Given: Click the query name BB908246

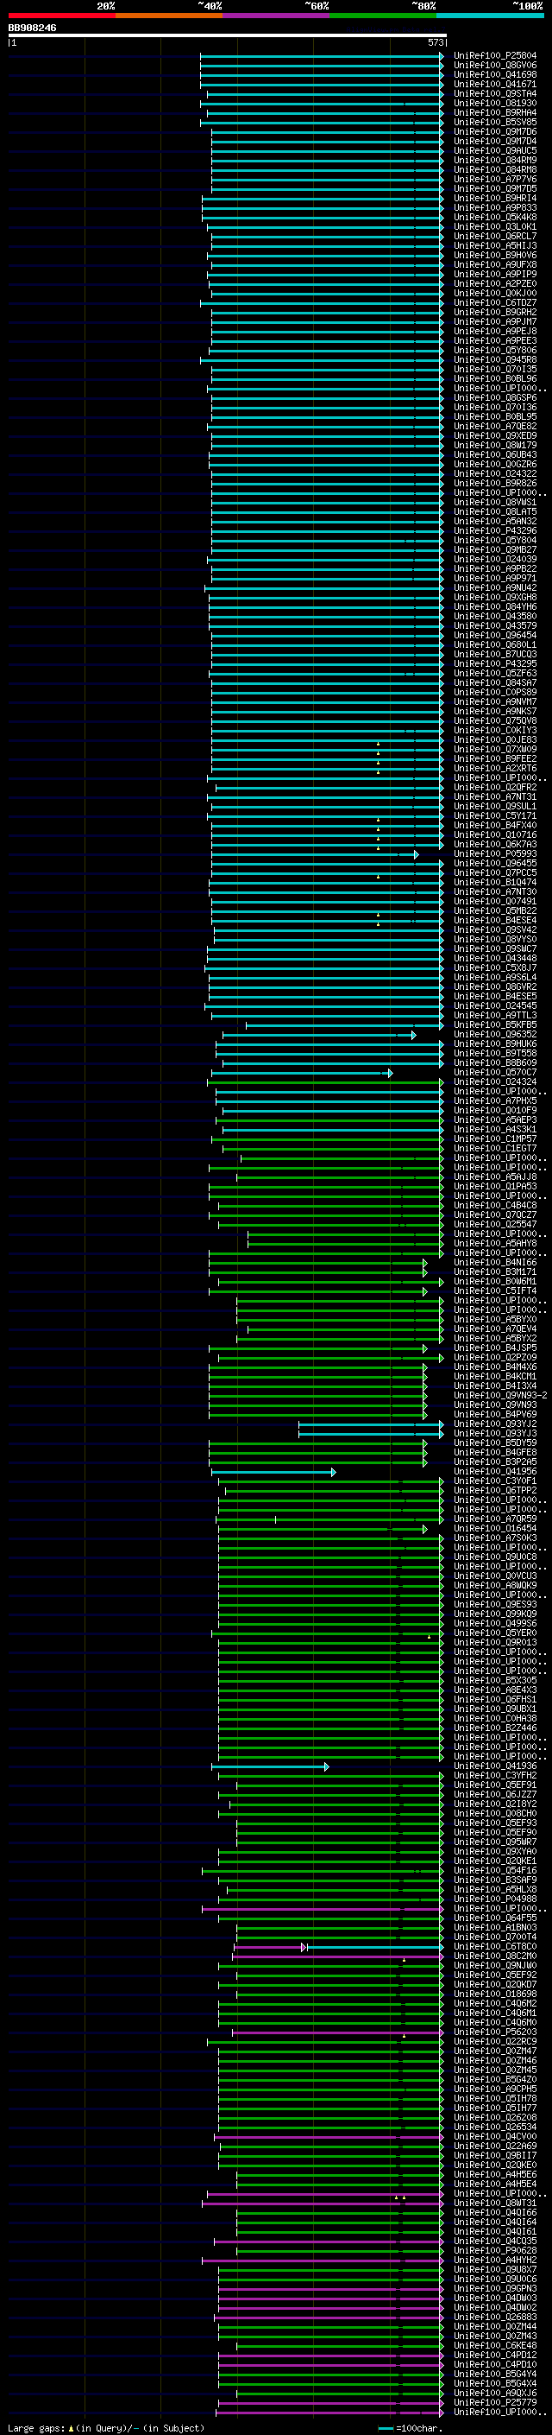Looking at the screenshot, I should coord(32,28).
